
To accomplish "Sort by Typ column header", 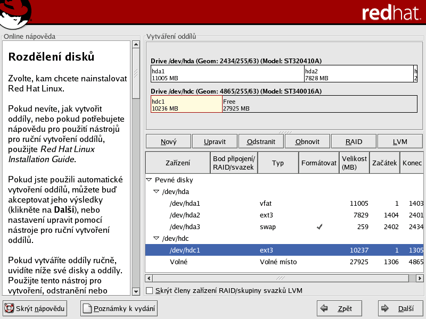I will pos(278,163).
